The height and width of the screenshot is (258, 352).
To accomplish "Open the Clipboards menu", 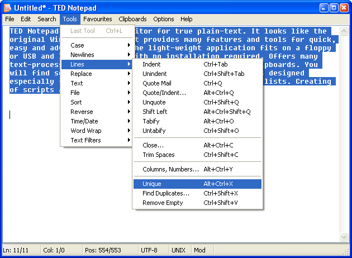I will 132,19.
